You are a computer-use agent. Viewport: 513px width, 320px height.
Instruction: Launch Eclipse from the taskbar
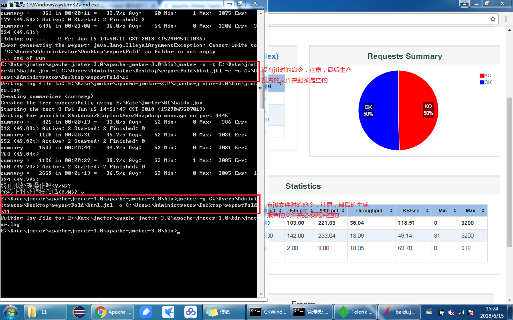tap(79, 312)
